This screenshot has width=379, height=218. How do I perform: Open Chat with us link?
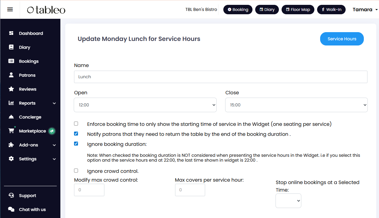pyautogui.click(x=32, y=210)
